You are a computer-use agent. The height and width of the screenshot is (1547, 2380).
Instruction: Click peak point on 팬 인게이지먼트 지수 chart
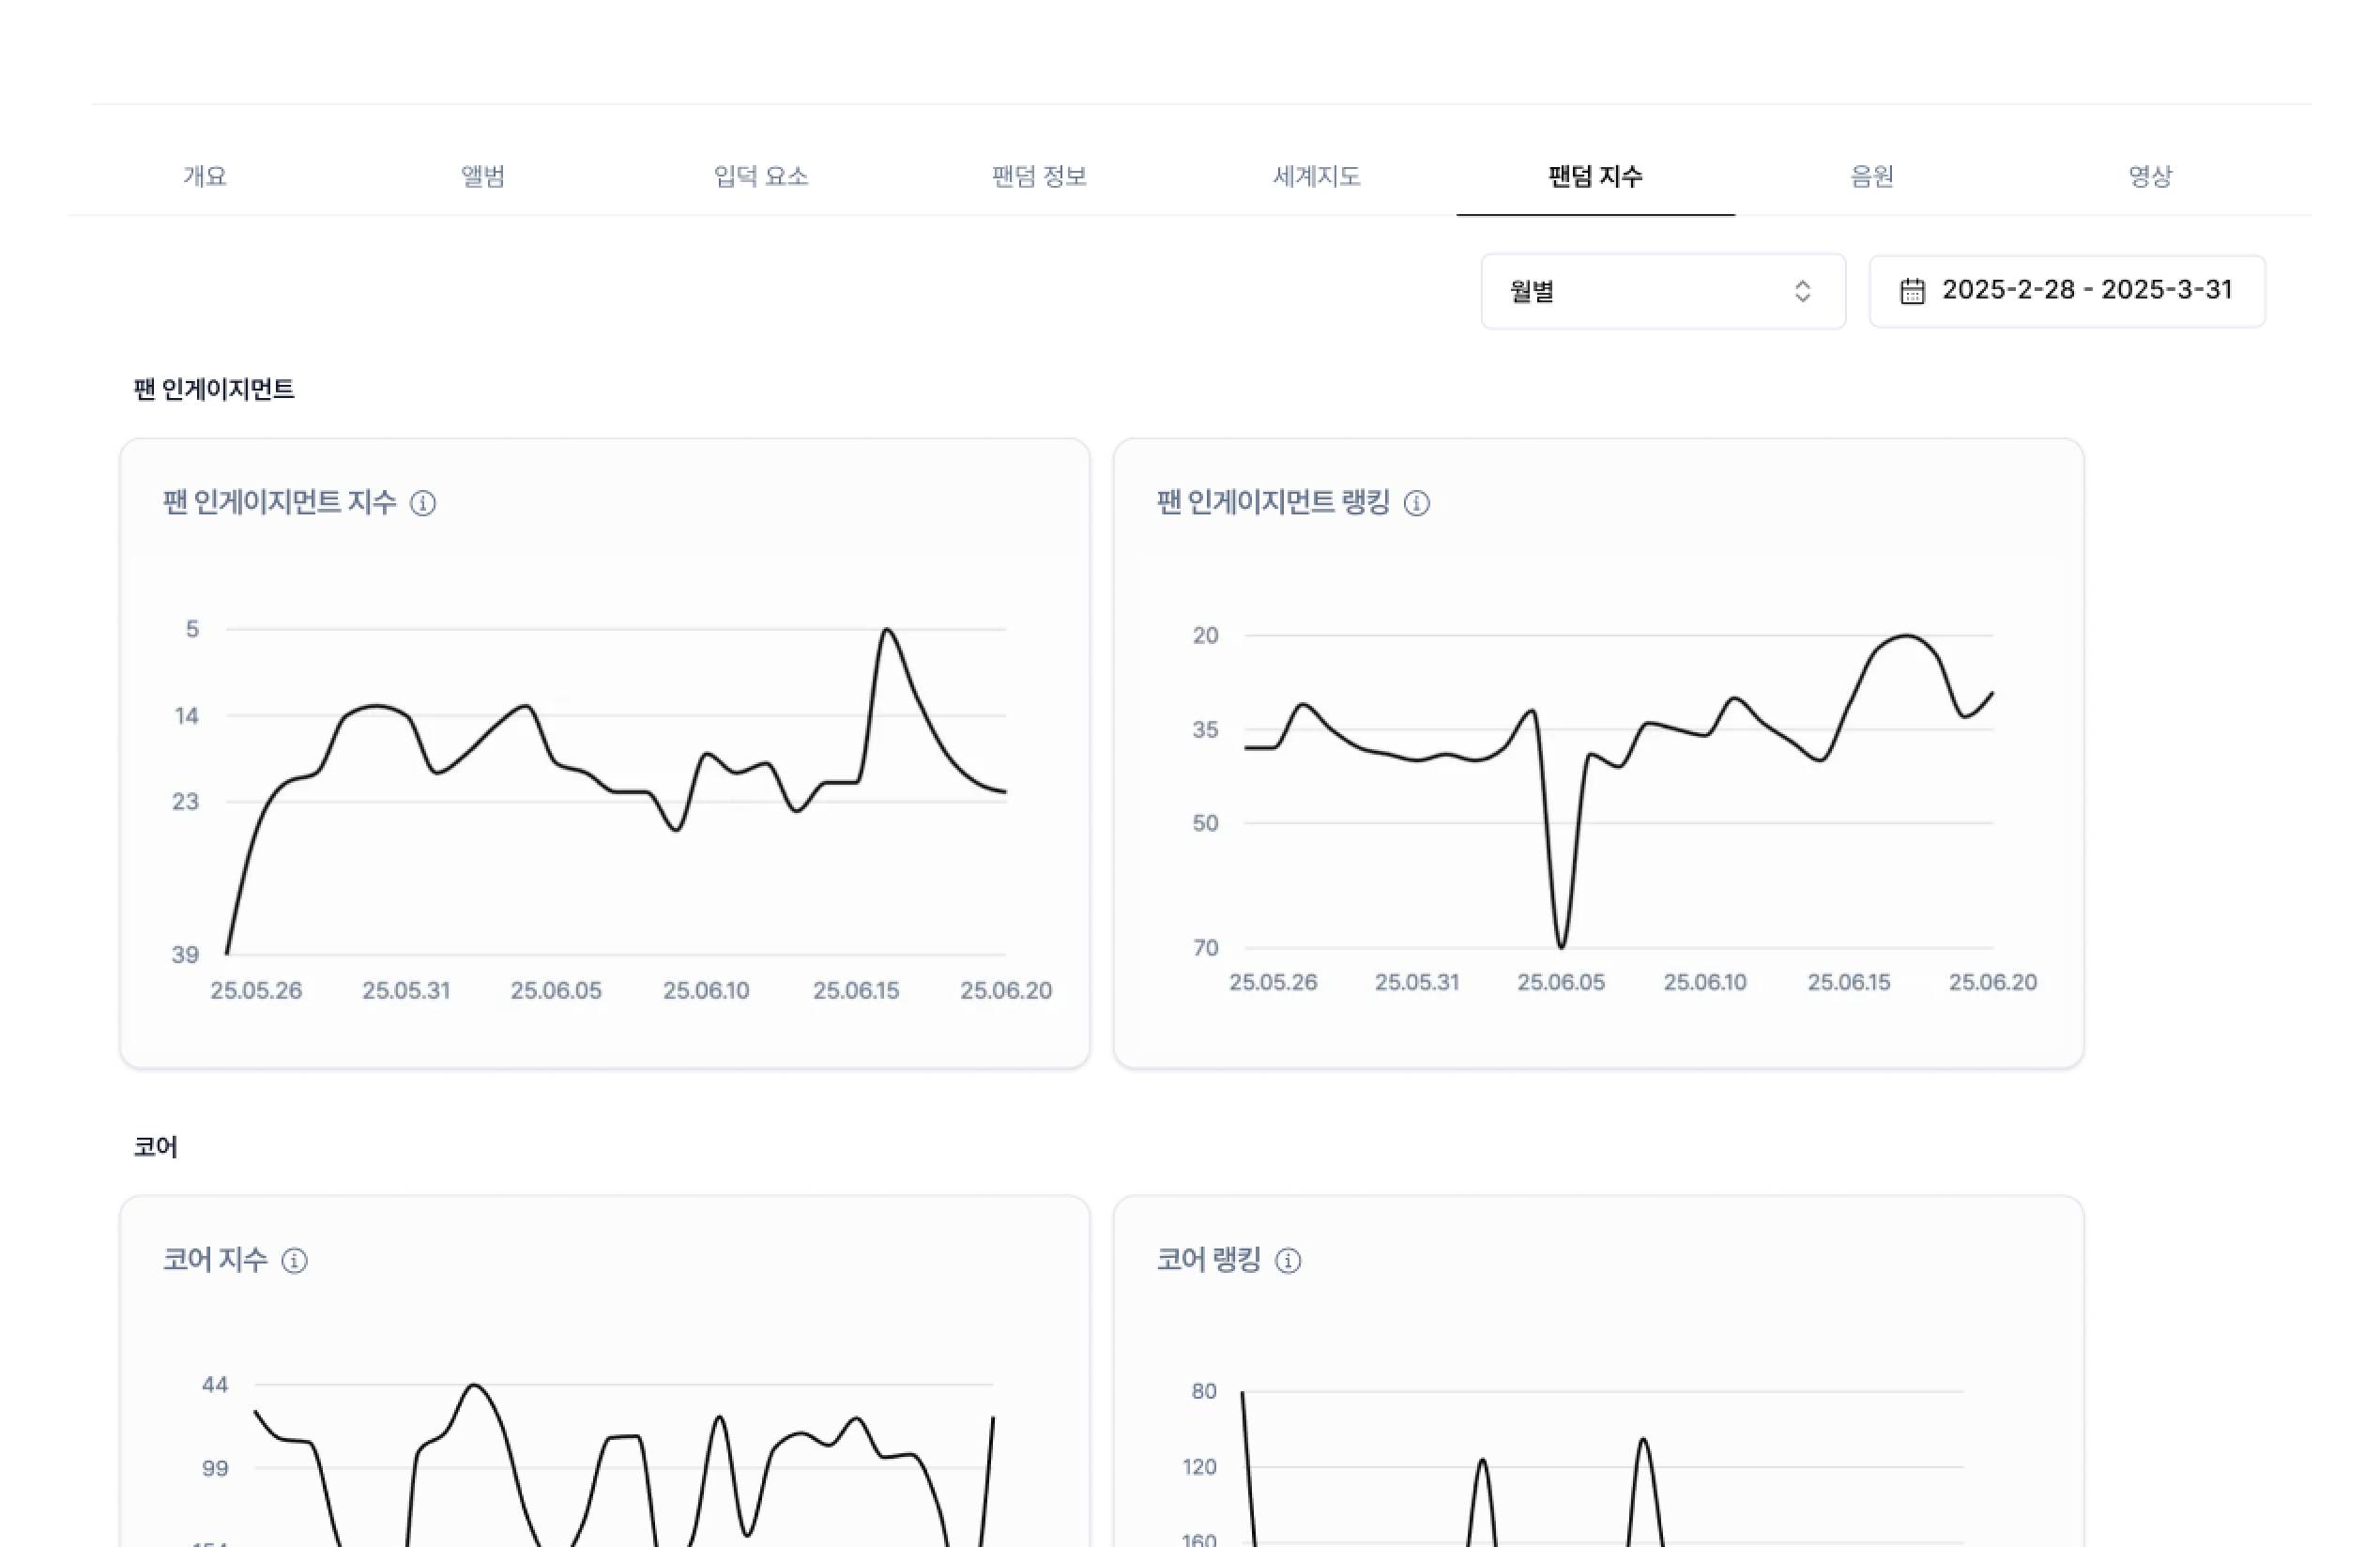pyautogui.click(x=887, y=630)
